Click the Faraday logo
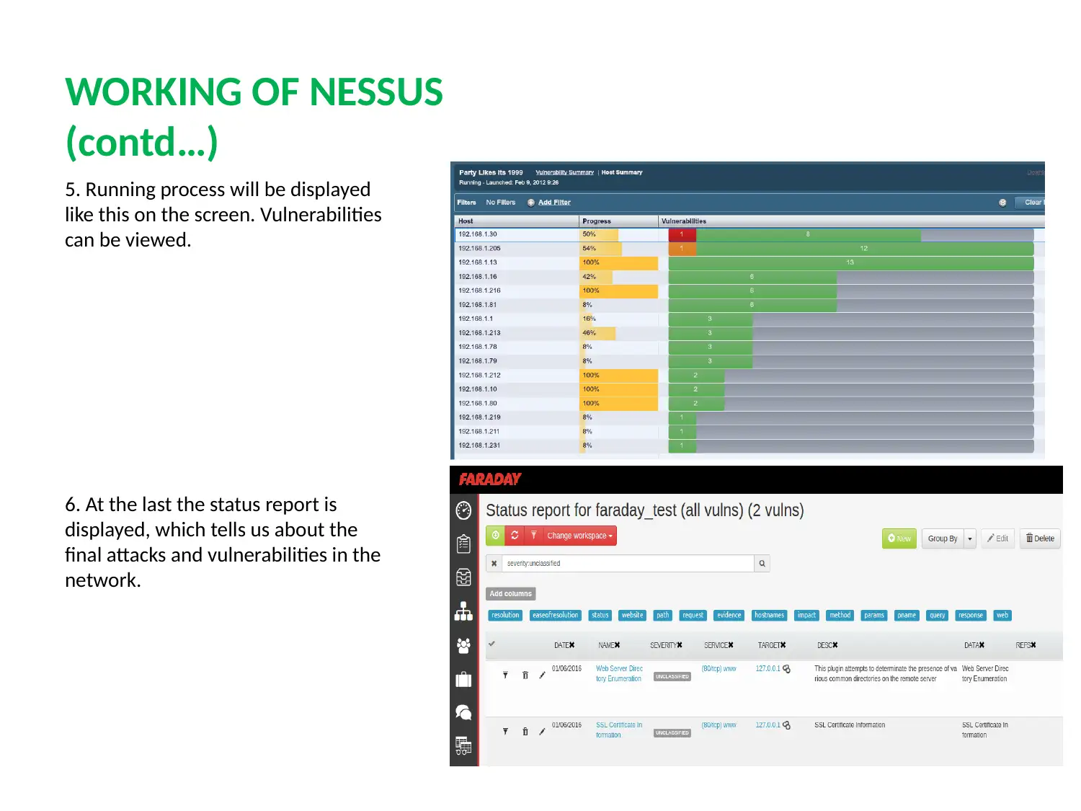The height and width of the screenshot is (811, 1081). pyautogui.click(x=490, y=479)
